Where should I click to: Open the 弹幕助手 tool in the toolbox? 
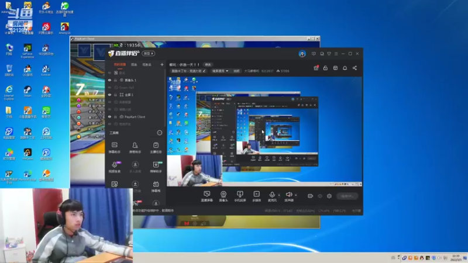click(x=114, y=148)
